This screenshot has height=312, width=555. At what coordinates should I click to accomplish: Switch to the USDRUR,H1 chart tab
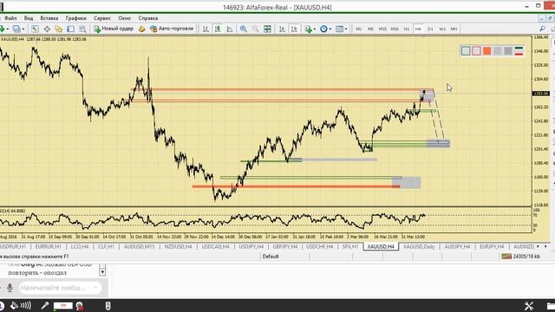coord(13,246)
